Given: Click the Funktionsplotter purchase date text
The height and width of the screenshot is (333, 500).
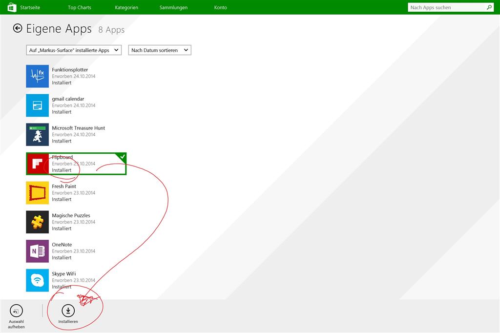Looking at the screenshot, I should (74, 76).
